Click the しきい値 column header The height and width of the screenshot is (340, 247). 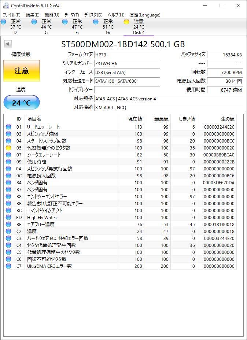tap(184, 119)
